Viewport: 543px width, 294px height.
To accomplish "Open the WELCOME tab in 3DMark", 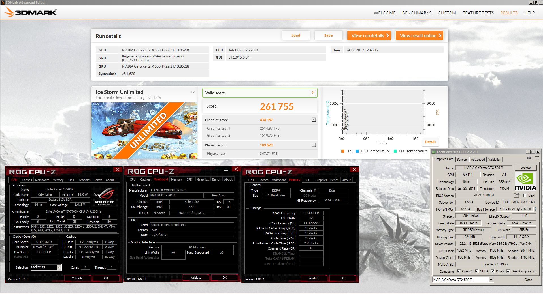I will pyautogui.click(x=385, y=13).
